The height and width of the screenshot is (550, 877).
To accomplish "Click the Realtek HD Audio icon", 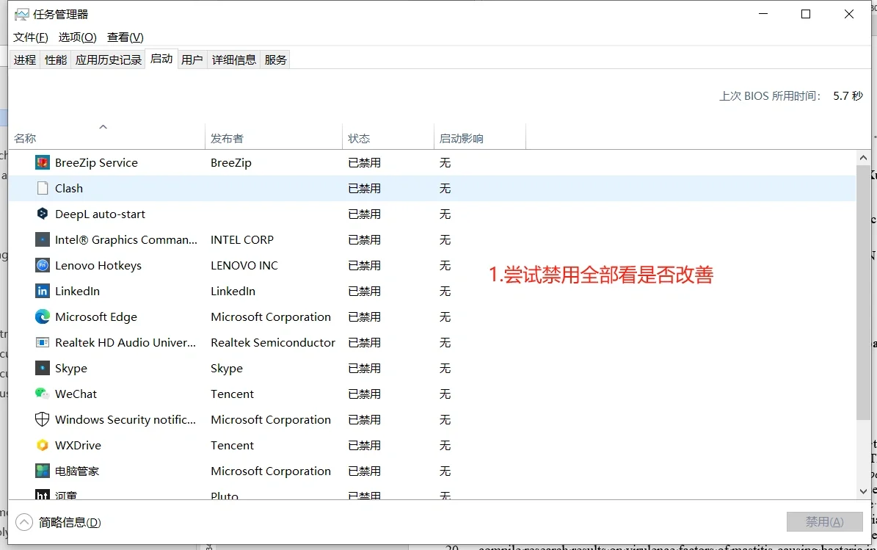I will 43,342.
